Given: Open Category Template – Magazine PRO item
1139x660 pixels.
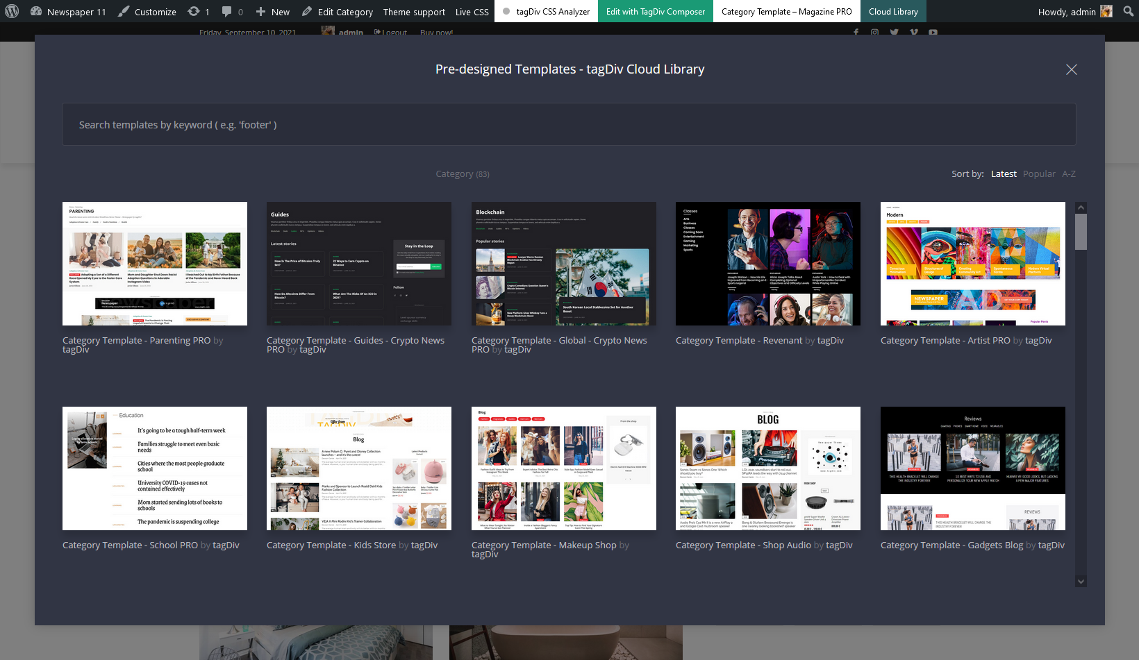Looking at the screenshot, I should coord(786,11).
